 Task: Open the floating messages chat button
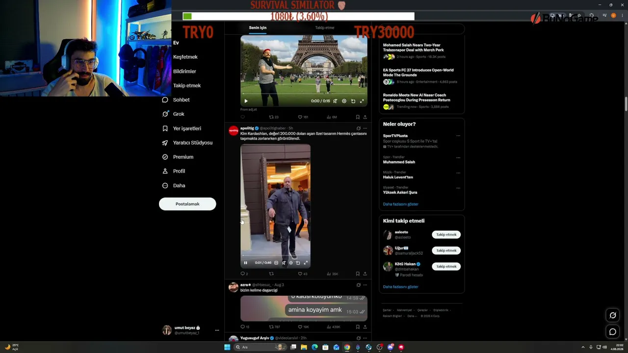613,332
